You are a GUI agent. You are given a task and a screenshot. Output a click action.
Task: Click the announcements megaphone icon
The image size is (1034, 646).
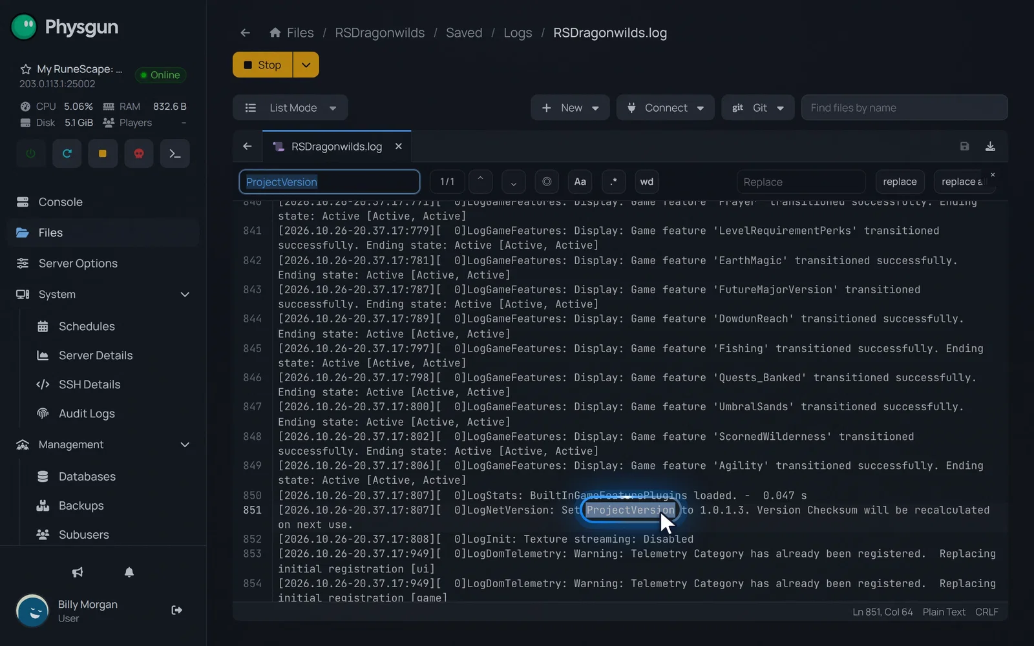tap(78, 572)
